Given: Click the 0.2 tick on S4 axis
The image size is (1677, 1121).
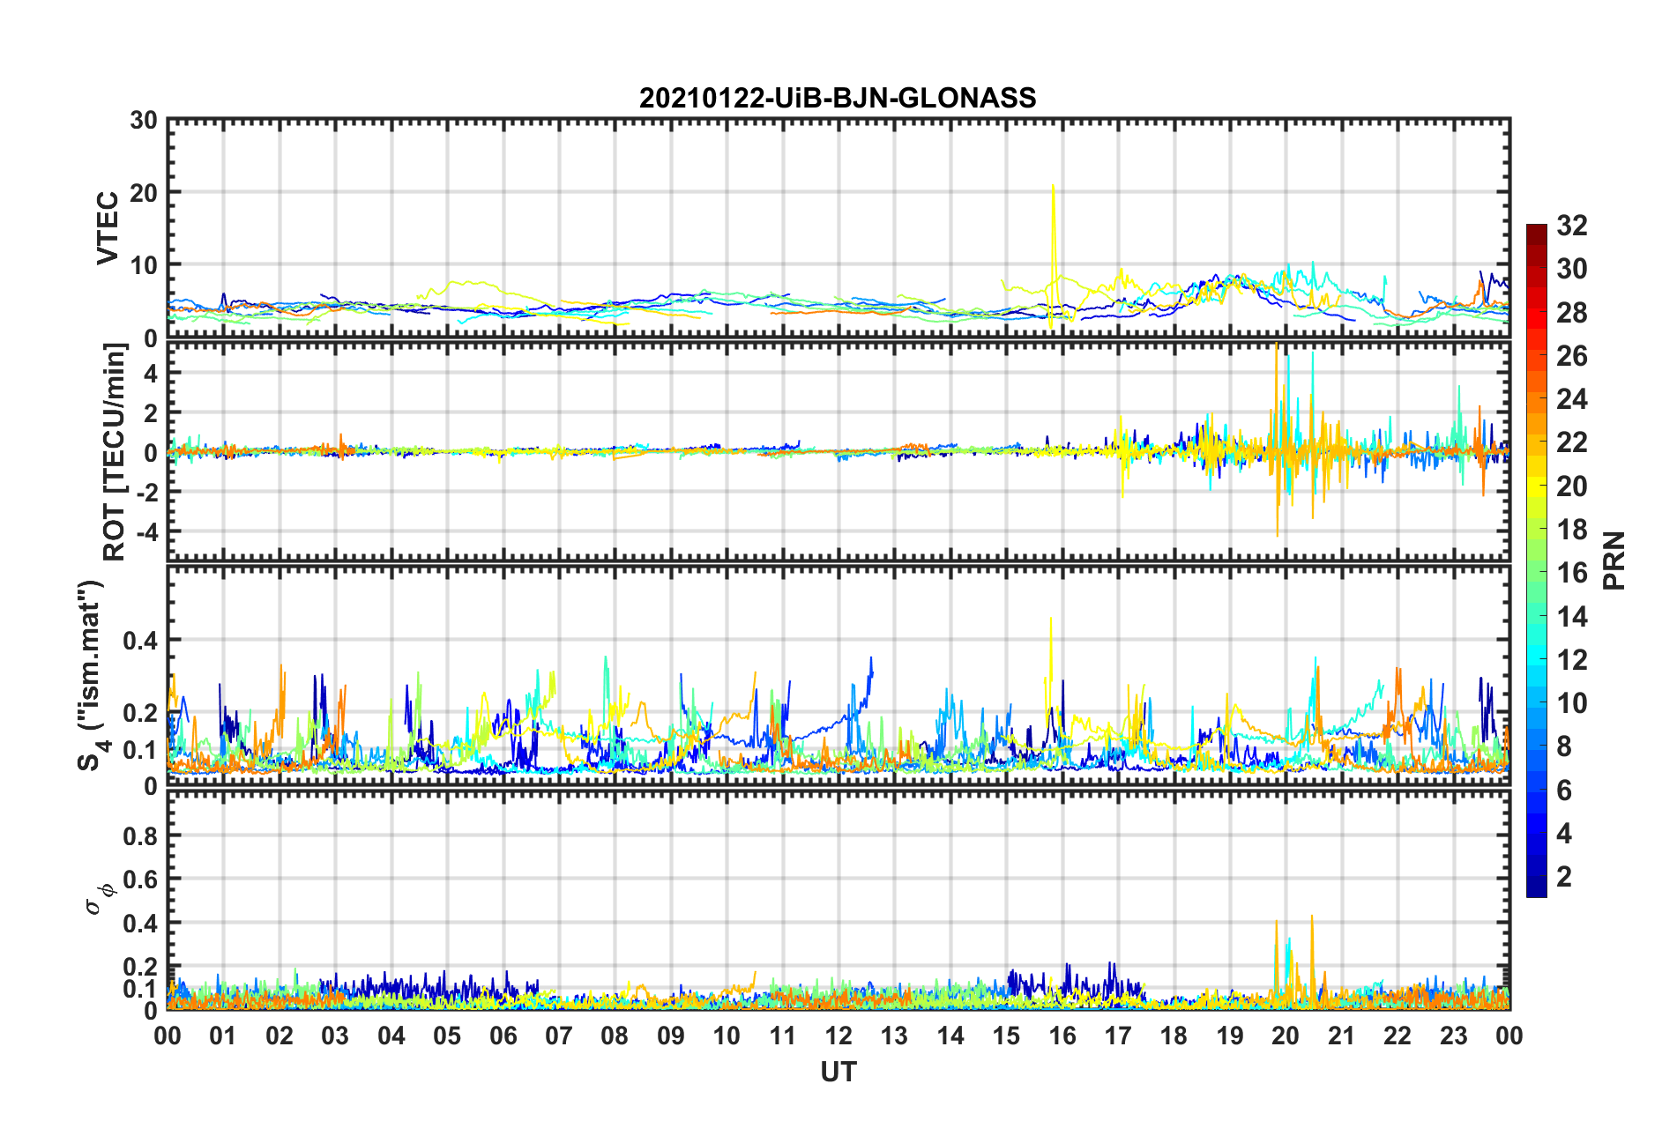Looking at the screenshot, I should tap(140, 713).
